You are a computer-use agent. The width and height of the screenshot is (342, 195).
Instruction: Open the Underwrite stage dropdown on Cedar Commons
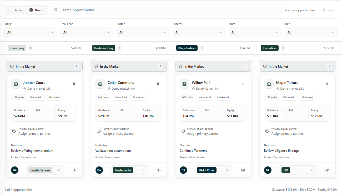(x=129, y=170)
